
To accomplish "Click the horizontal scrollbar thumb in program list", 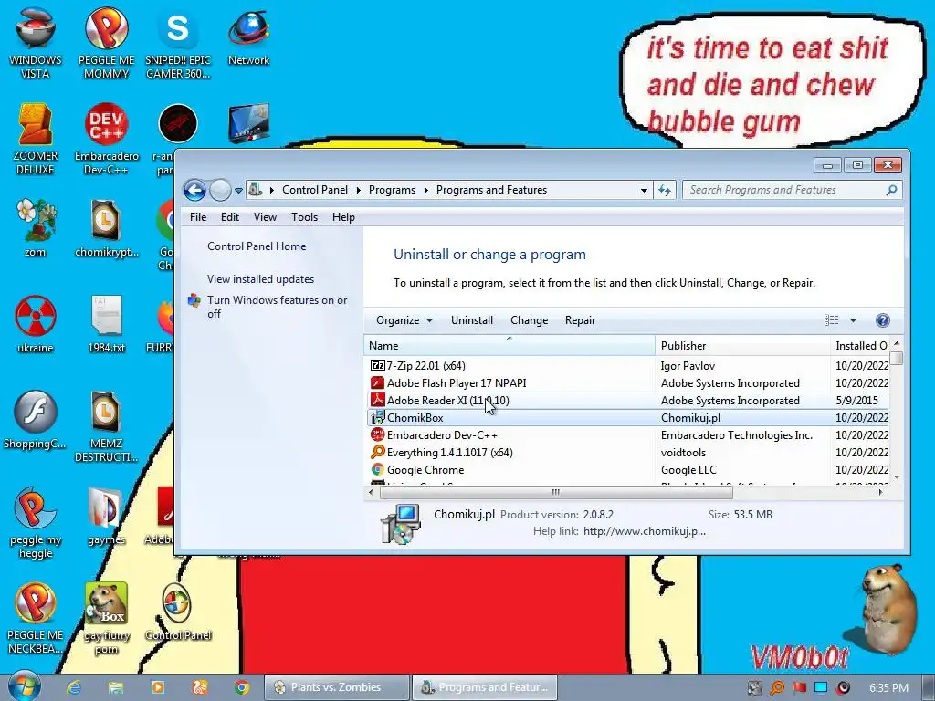I will point(556,492).
